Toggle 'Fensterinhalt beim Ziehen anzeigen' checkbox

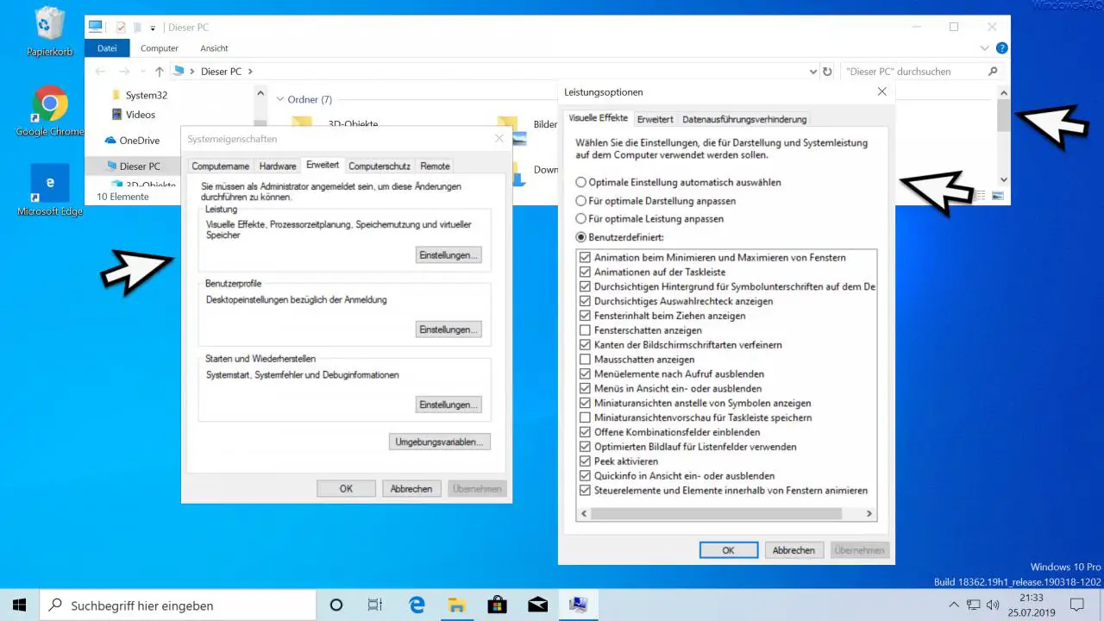[x=586, y=317]
